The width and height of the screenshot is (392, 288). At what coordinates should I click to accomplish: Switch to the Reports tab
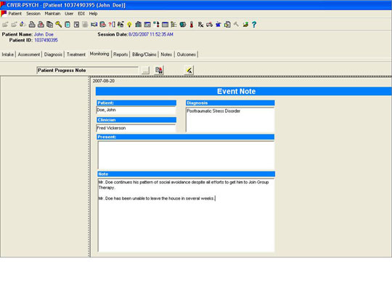point(121,55)
